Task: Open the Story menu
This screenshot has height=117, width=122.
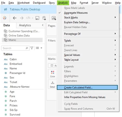Action: coord(52,3)
